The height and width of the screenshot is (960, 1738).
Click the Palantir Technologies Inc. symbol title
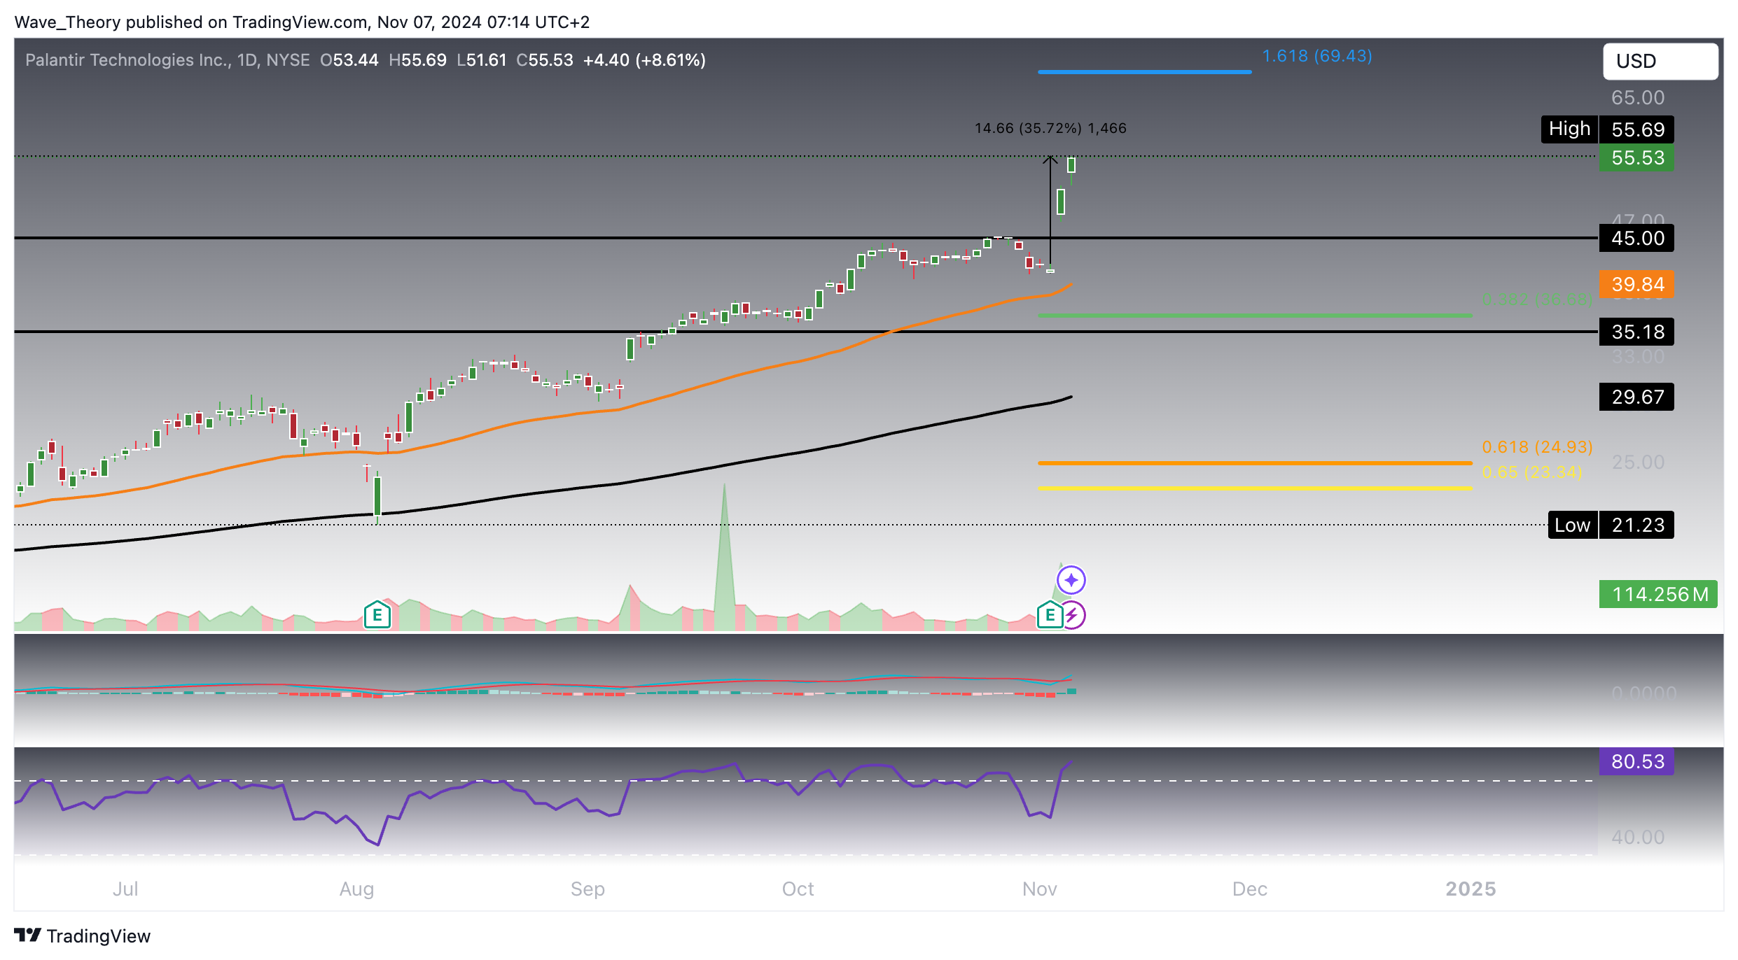coord(127,60)
